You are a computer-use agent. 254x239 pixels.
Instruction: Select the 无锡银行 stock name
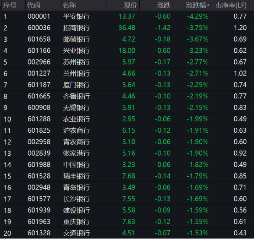(x=77, y=108)
